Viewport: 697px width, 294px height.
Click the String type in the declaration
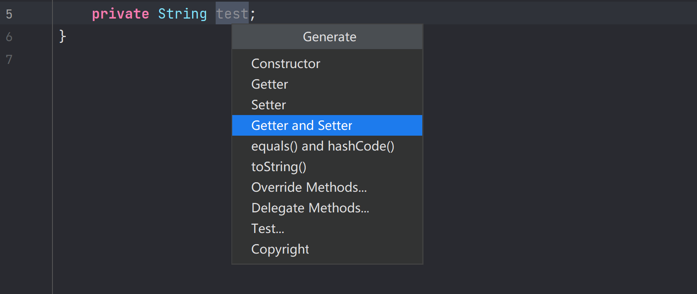pyautogui.click(x=182, y=14)
